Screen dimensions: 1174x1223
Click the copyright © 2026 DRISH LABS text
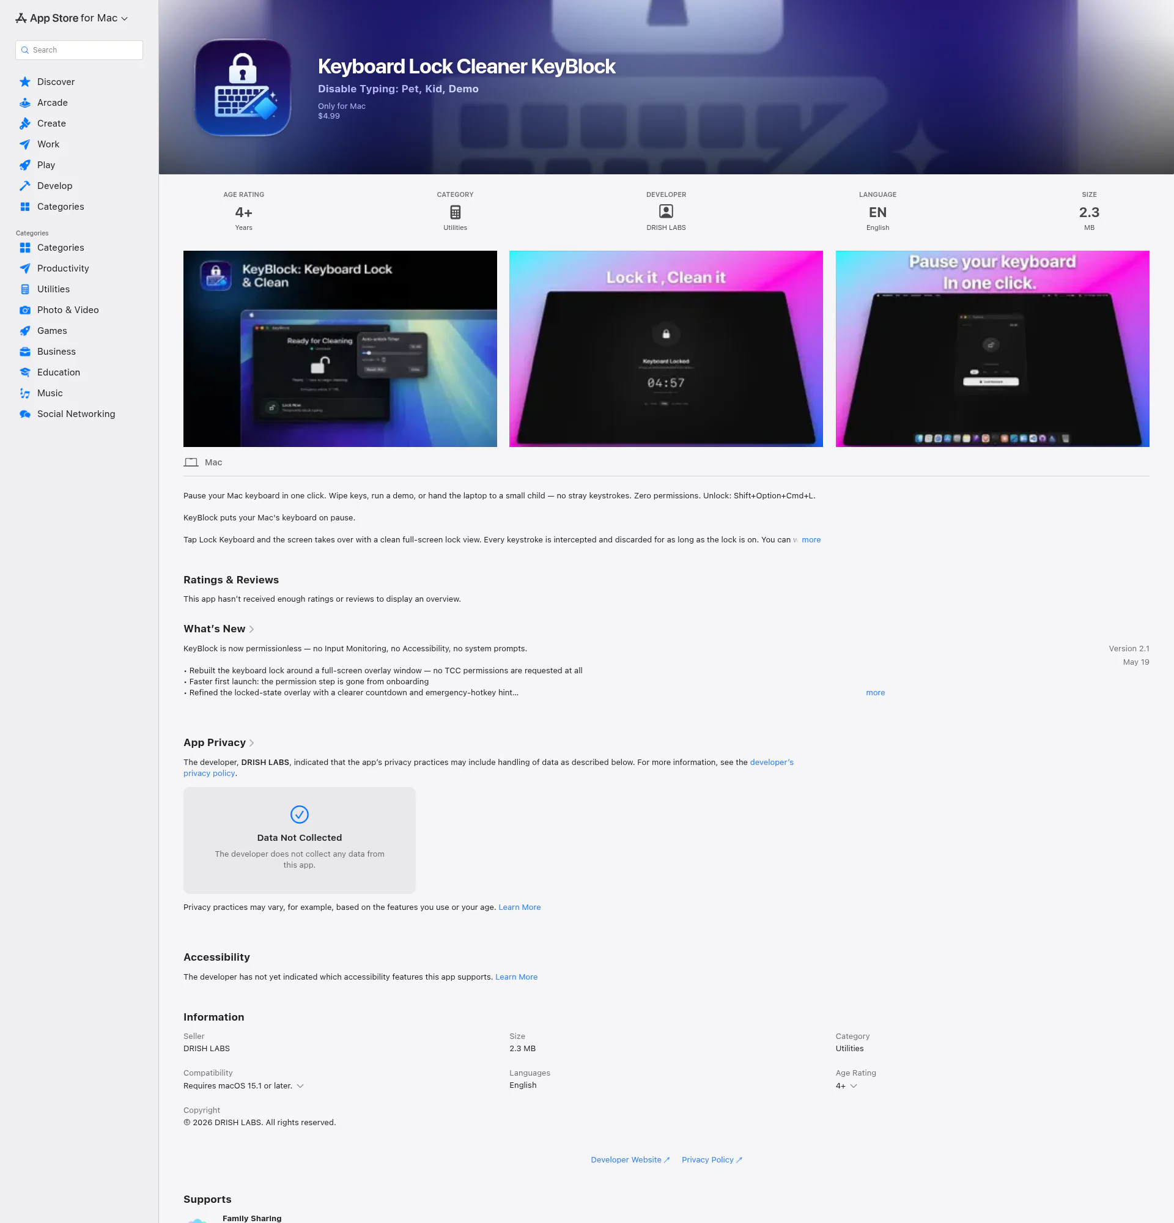click(259, 1123)
